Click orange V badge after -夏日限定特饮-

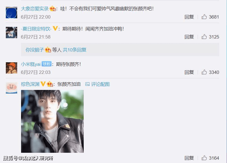tap(55, 28)
